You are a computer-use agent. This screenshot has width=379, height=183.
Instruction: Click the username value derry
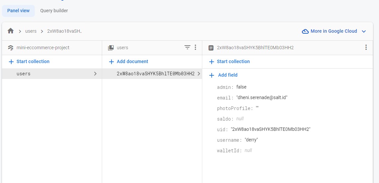tap(251, 140)
